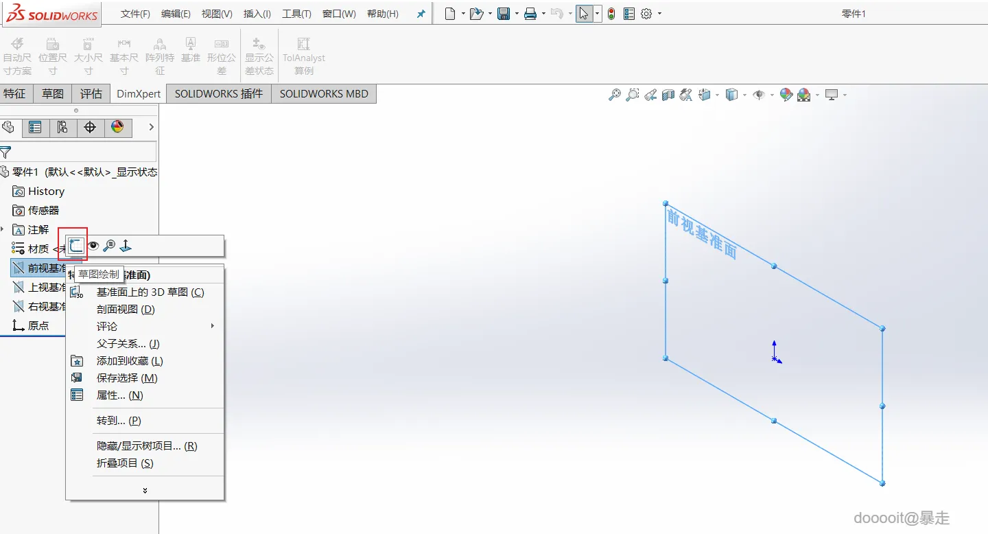Switch to the 草图 ribbon tab

pos(53,94)
